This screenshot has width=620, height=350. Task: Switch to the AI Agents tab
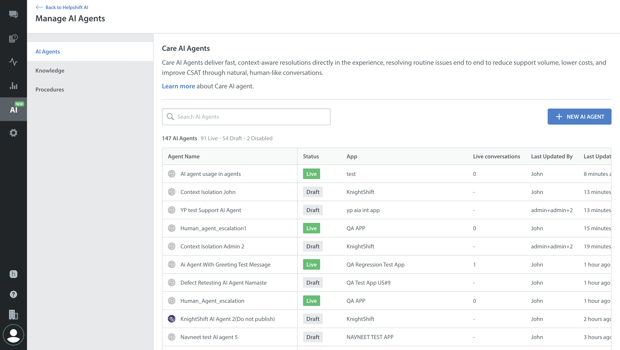[x=47, y=52]
